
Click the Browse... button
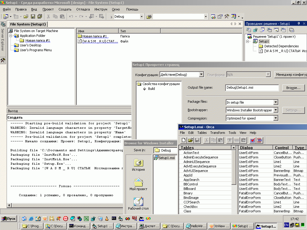point(293,88)
